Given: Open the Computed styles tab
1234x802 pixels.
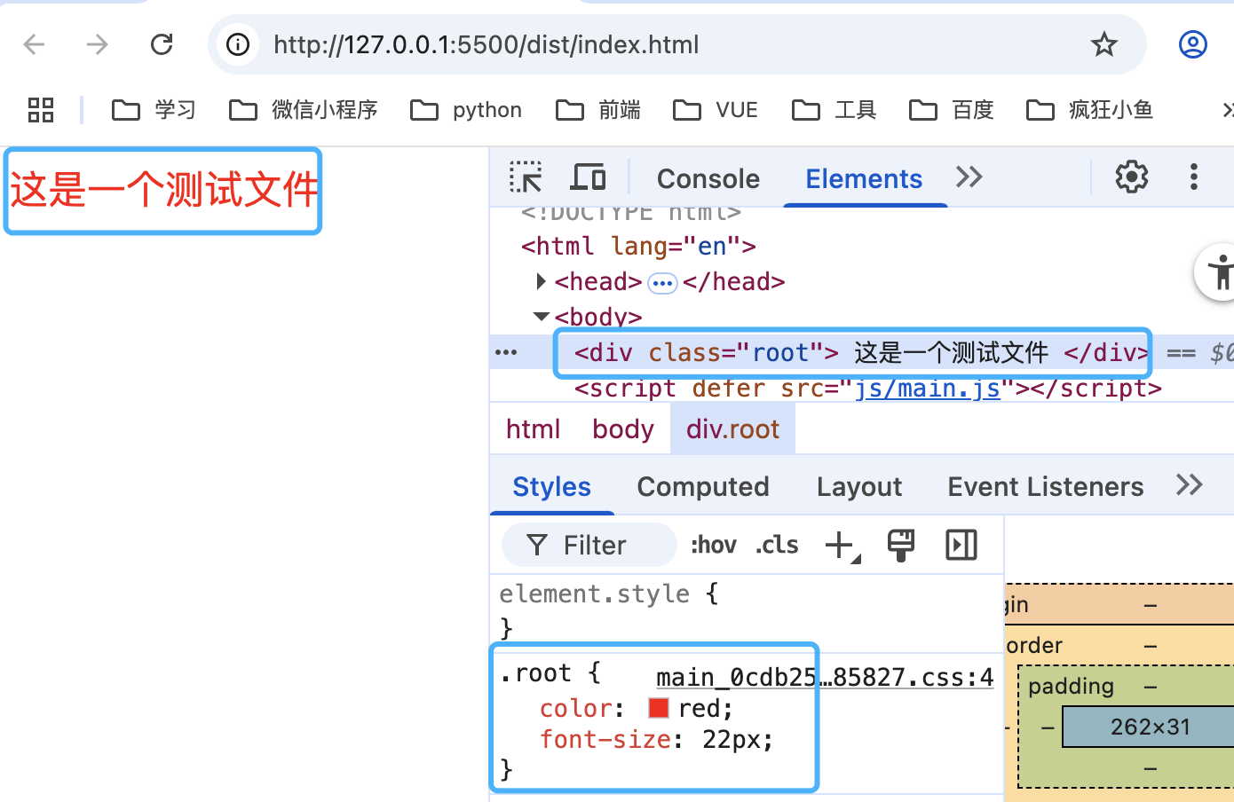Looking at the screenshot, I should [702, 486].
